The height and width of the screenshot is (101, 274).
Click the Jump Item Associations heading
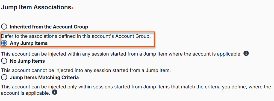tap(36, 7)
